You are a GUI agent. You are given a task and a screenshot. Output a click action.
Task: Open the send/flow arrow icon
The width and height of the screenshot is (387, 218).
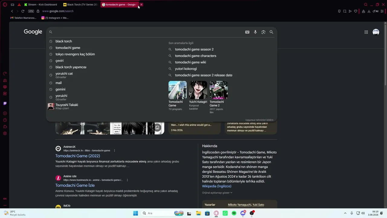[350, 11]
